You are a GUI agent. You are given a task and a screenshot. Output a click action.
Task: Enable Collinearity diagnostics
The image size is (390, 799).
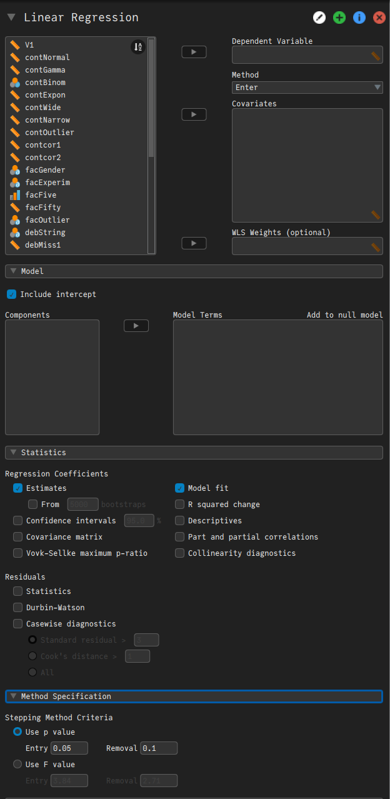point(179,553)
